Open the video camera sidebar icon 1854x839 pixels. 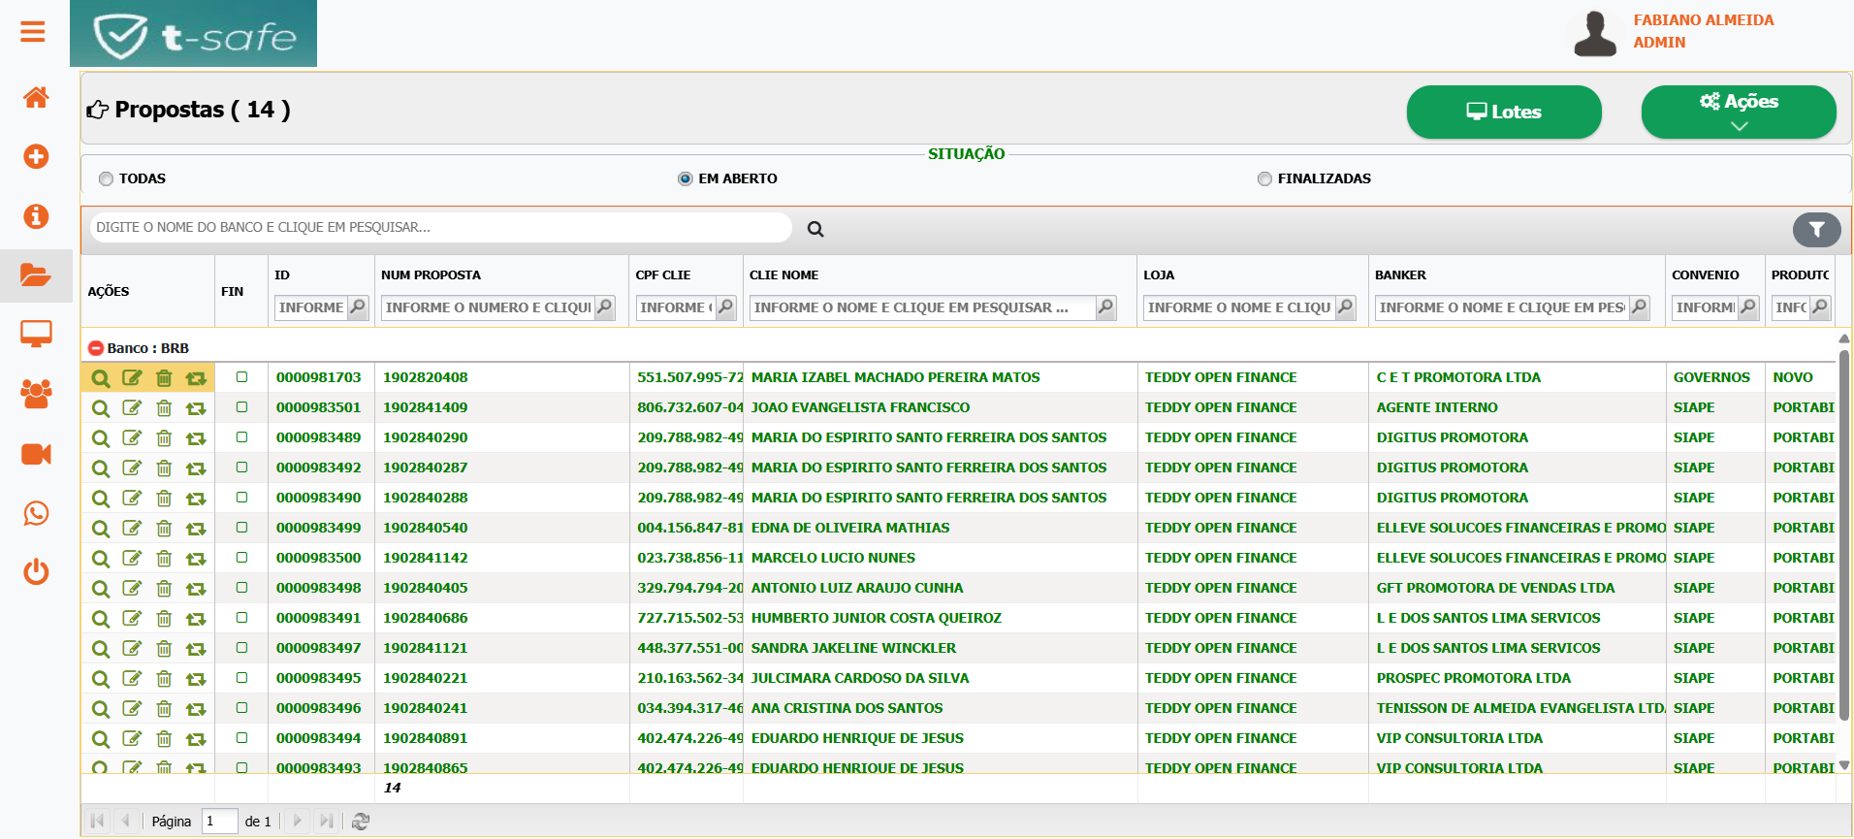(36, 454)
